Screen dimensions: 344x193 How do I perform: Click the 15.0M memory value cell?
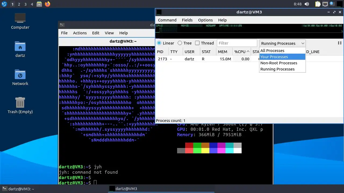tap(225, 59)
